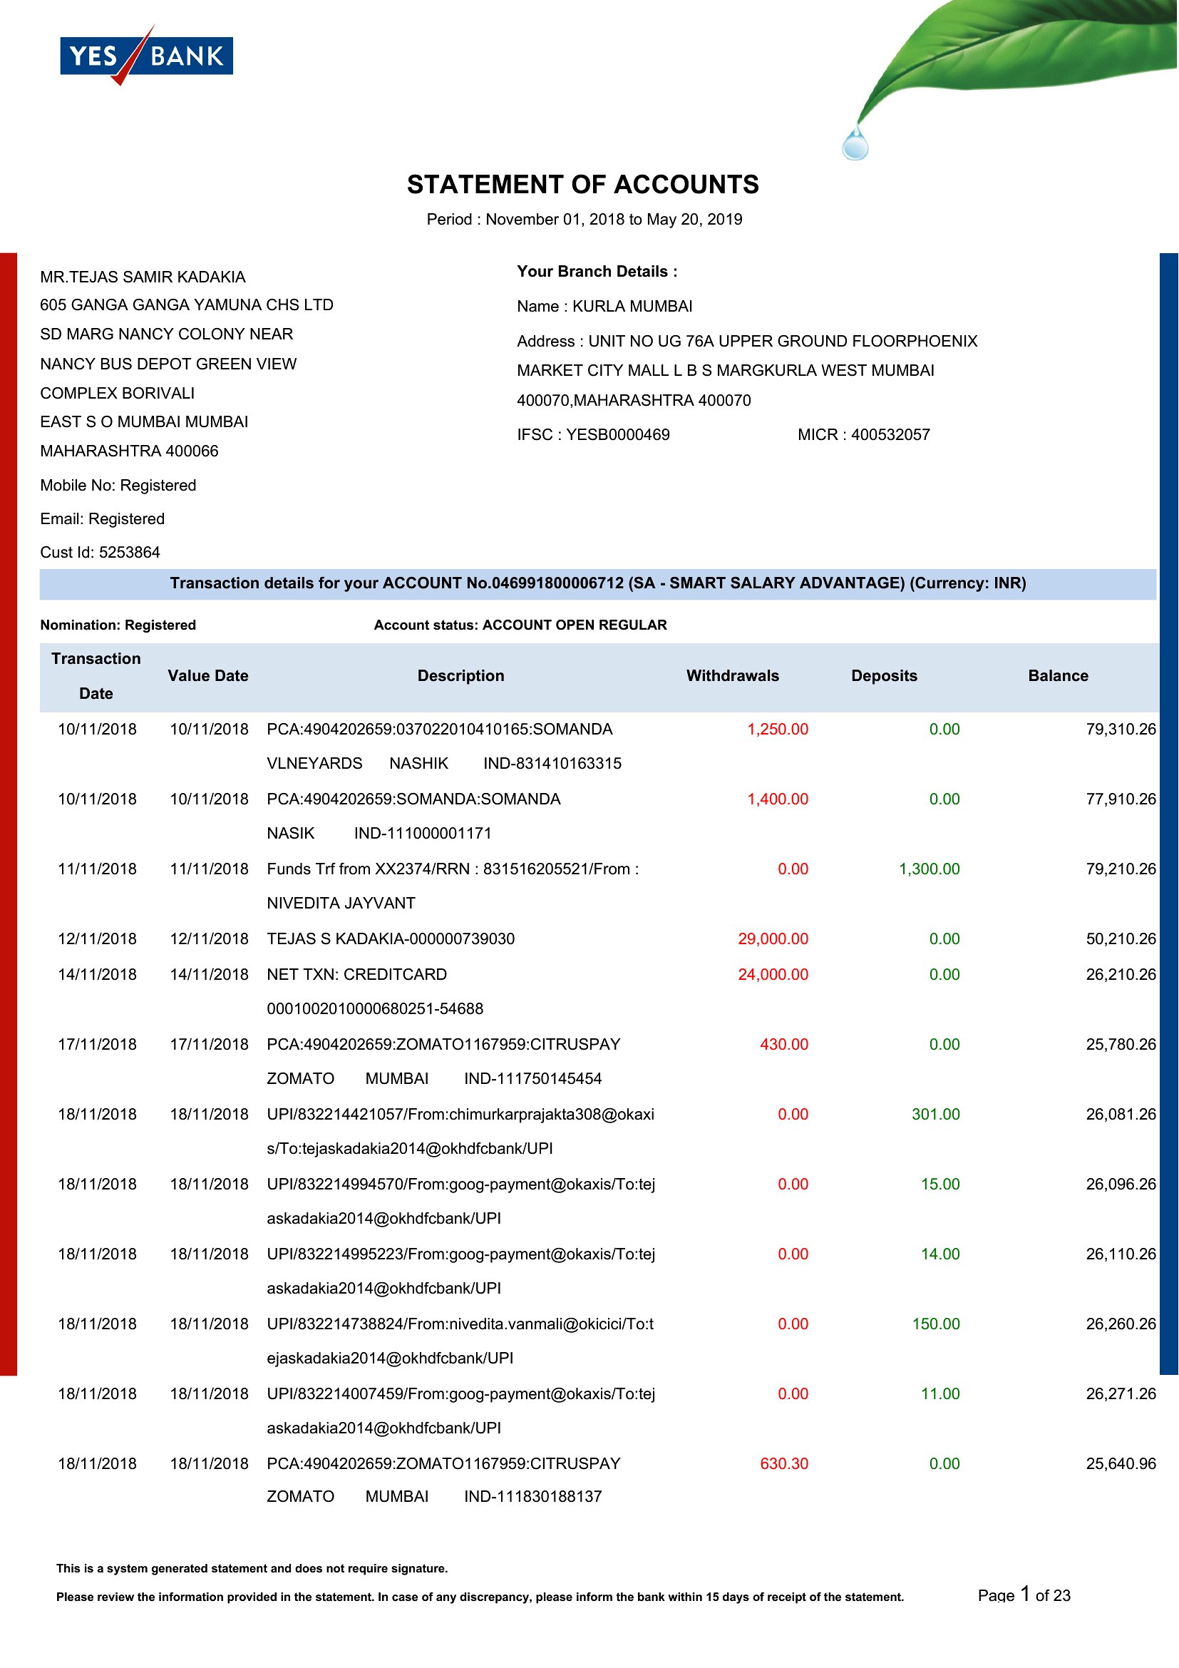Click the 14.00 deposit amount
The width and height of the screenshot is (1179, 1668).
point(940,1254)
